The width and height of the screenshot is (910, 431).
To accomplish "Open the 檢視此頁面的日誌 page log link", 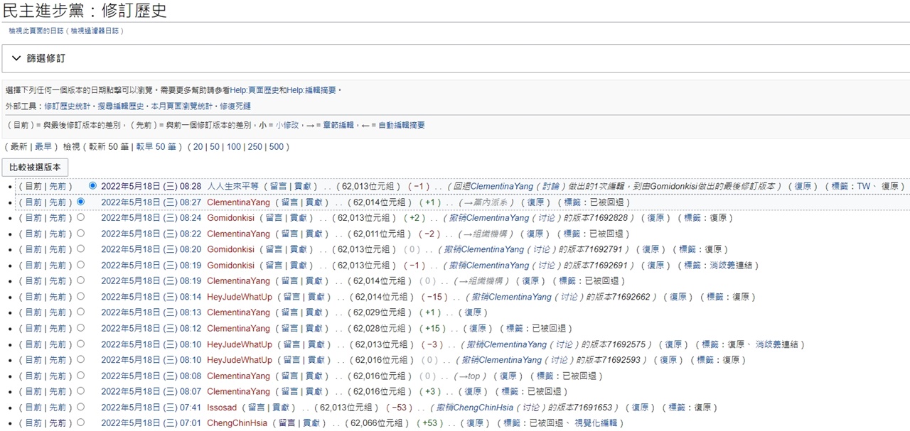I will click(x=36, y=31).
